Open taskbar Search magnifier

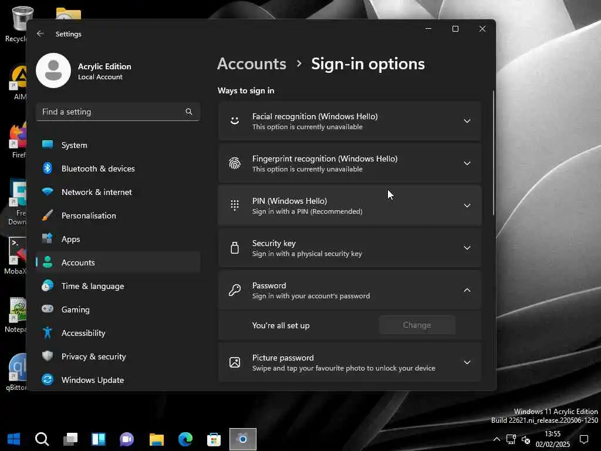click(x=42, y=439)
